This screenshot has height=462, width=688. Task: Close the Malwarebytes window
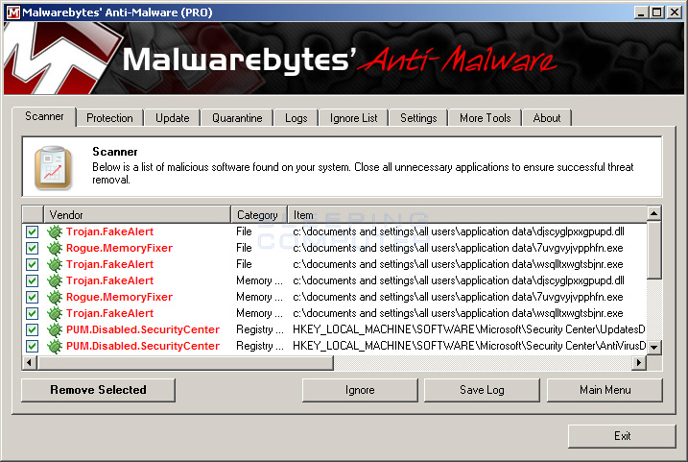coord(674,12)
